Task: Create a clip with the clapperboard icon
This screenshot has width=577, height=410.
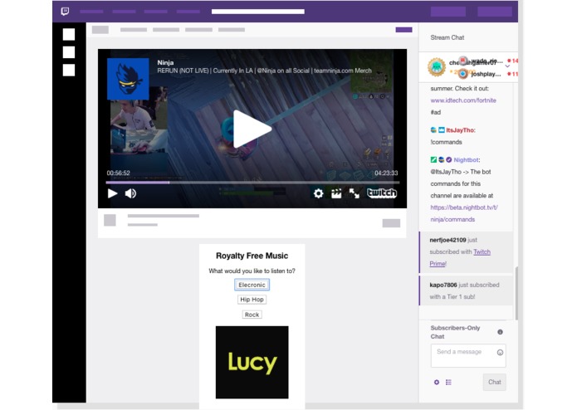Action: pyautogui.click(x=336, y=193)
